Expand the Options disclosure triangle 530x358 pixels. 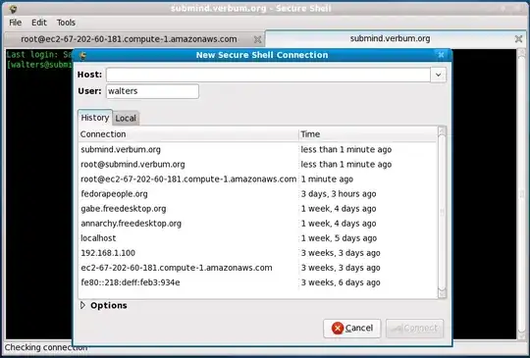tap(82, 305)
